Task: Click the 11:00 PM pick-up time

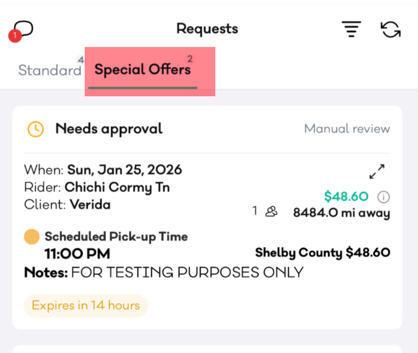Action: (x=77, y=253)
